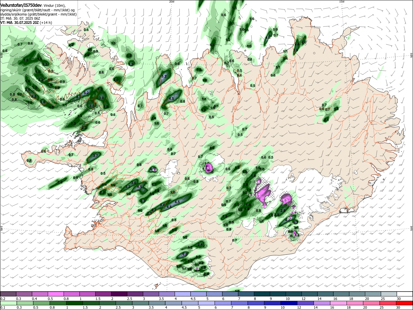Click the white 30 swatch in purple-grey scale
Viewport: 413px width, 310px height.
405,294
